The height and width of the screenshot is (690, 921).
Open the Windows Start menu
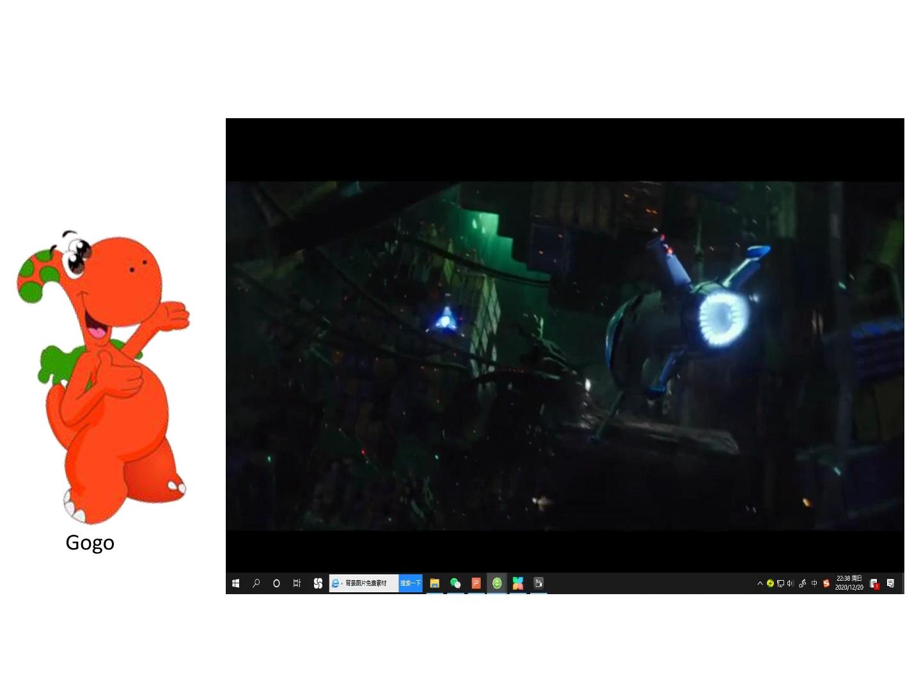[236, 583]
